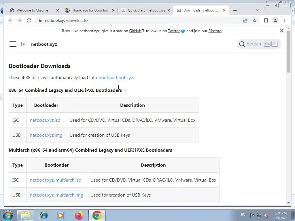Switch to Thank You for Download tab
This screenshot has width=295, height=221.
tap(91, 10)
